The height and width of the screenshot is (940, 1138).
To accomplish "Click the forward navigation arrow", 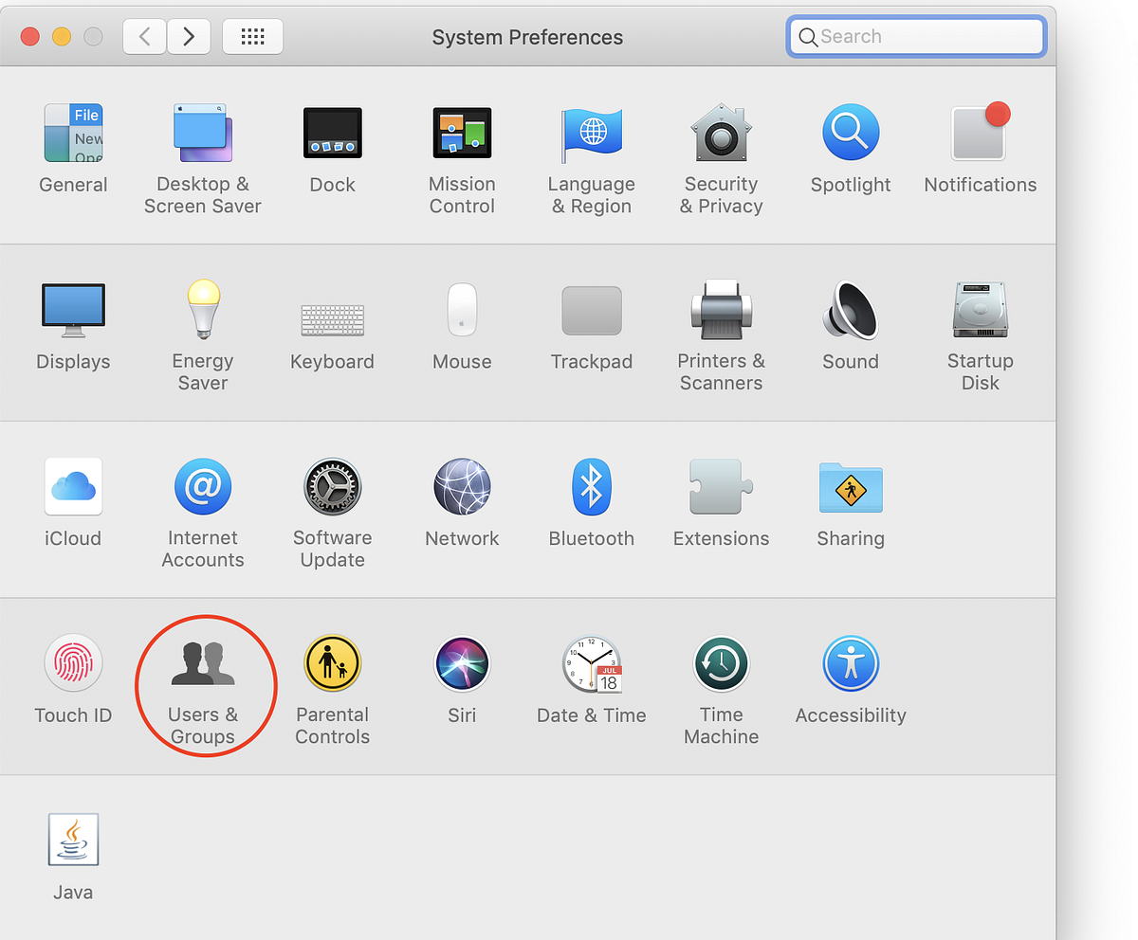I will [189, 37].
